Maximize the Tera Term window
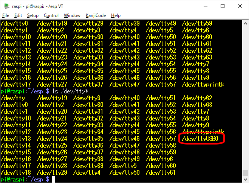This screenshot has width=249, height=183. coord(223,6)
